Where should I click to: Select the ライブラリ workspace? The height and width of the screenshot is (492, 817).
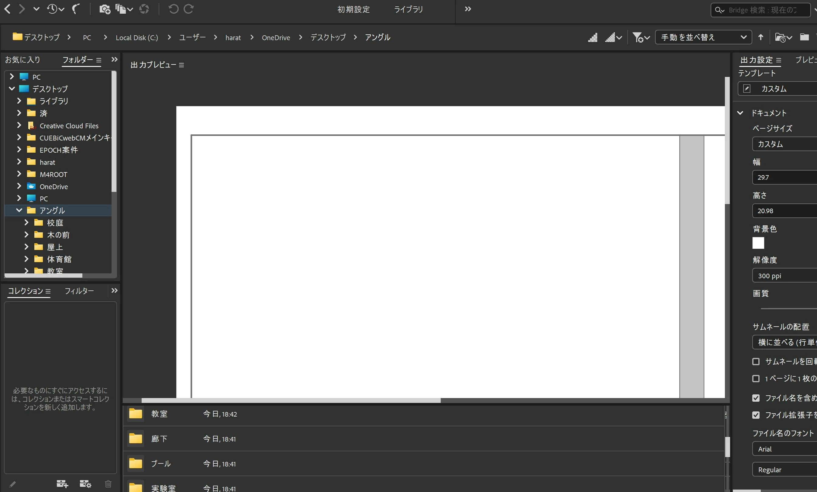pyautogui.click(x=408, y=9)
